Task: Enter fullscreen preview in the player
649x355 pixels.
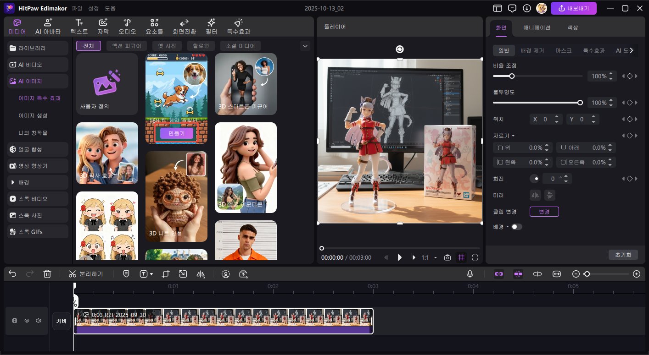Action: tap(475, 257)
